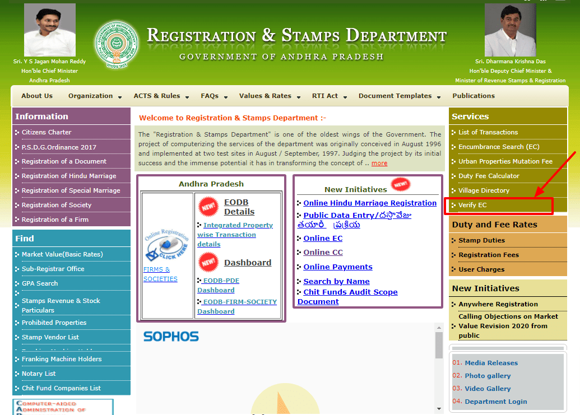This screenshot has width=580, height=415.
Task: Click the SOPHOS logo
Action: pos(171,336)
